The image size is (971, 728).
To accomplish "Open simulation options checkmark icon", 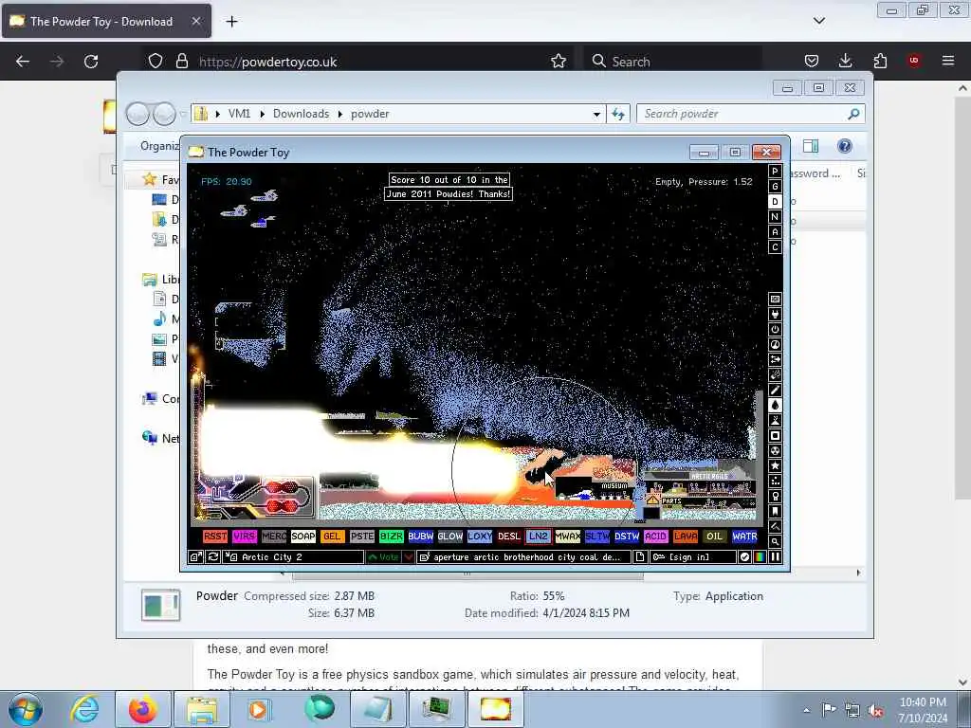I will 745,557.
